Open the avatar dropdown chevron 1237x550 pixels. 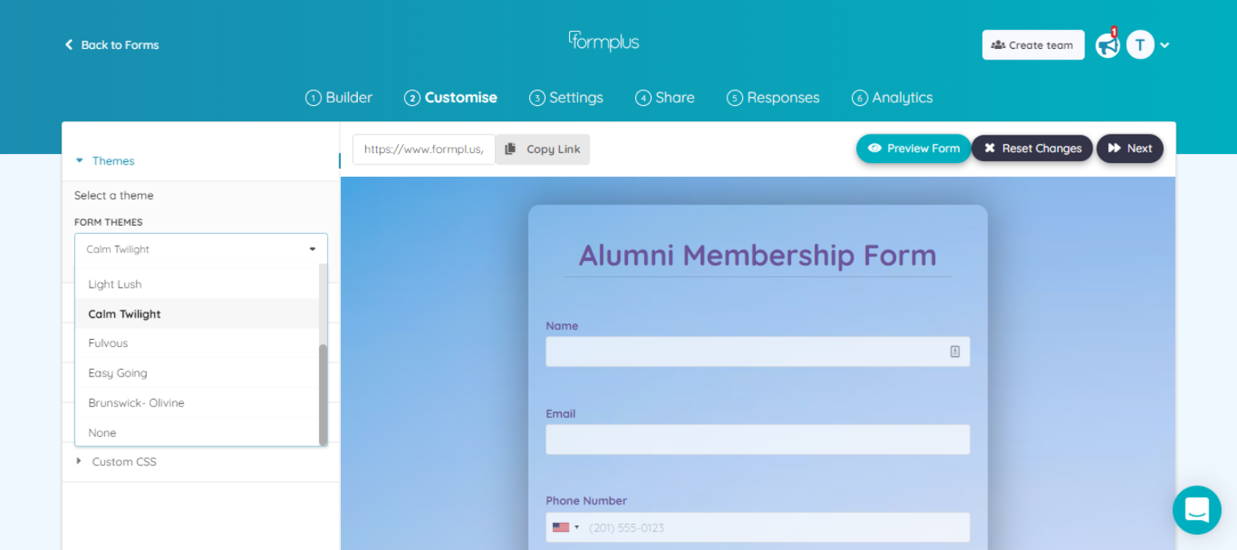pos(1164,45)
